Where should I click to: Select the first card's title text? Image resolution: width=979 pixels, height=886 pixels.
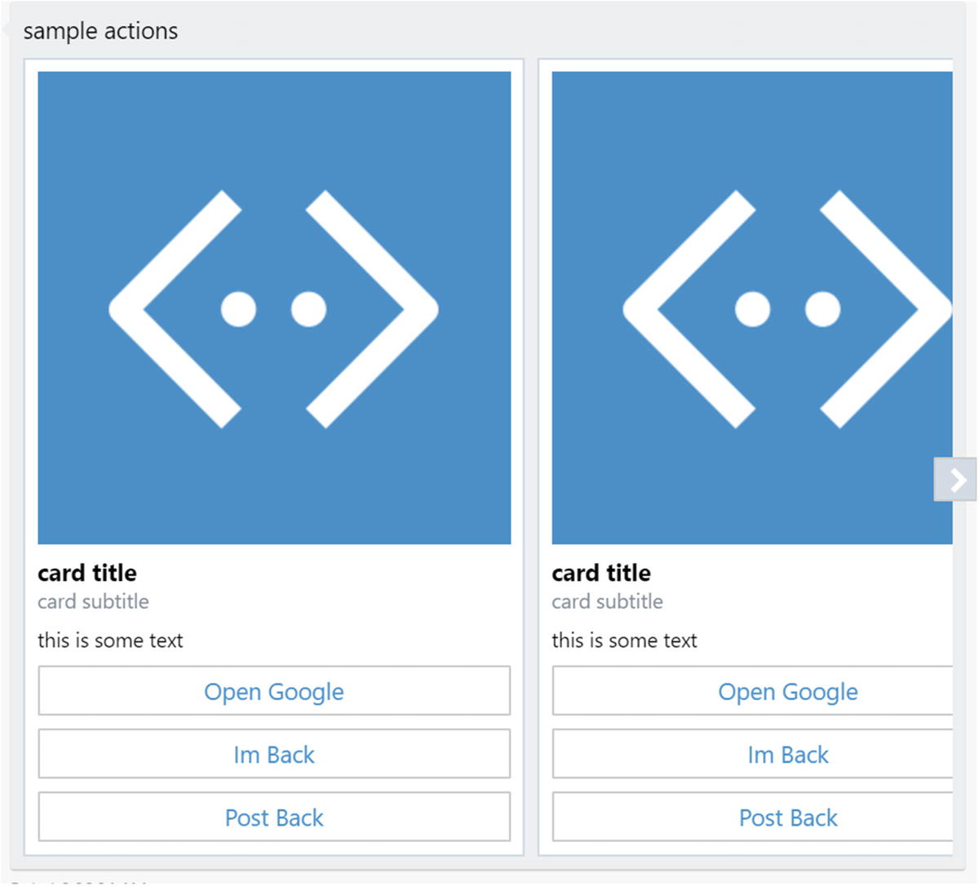pos(87,573)
